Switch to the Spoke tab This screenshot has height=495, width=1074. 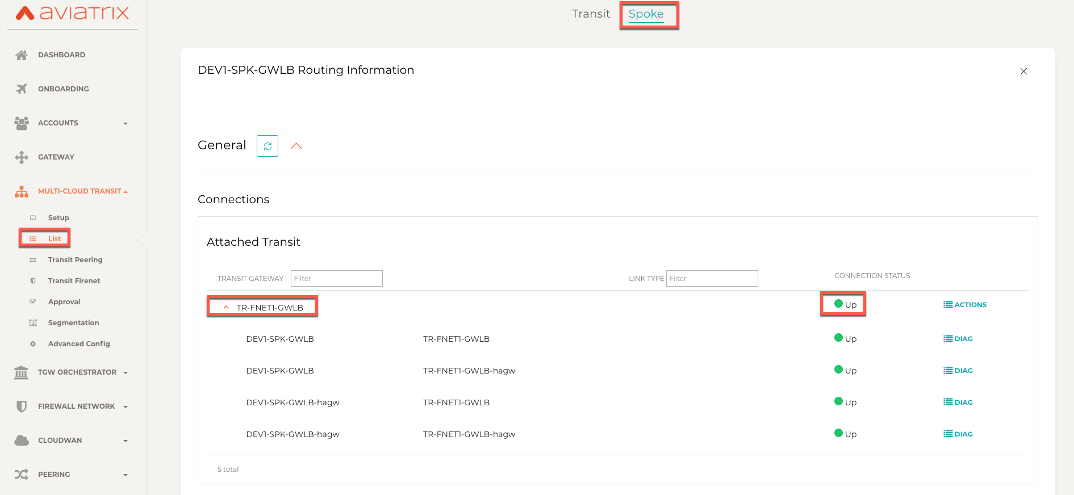(646, 14)
